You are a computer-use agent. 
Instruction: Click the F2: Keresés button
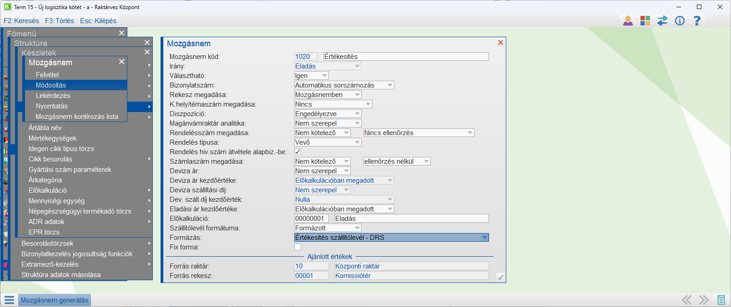click(21, 21)
